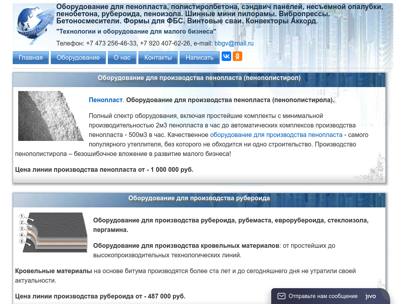Click the bbgv@mail.ru email link
The width and height of the screenshot is (406, 304).
click(234, 44)
